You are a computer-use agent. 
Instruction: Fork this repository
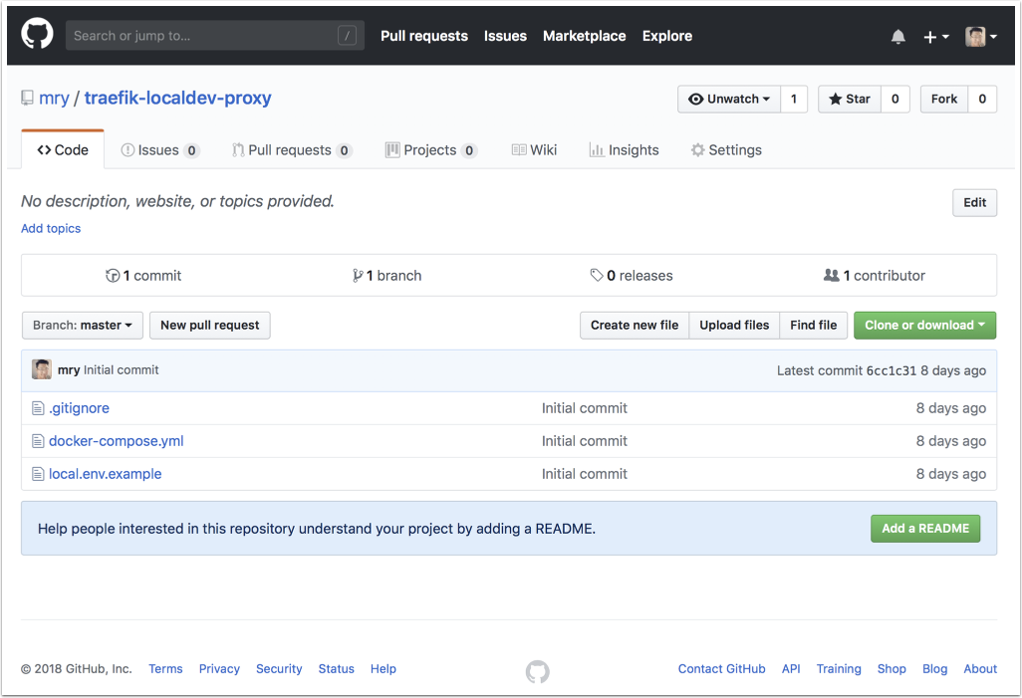coord(944,99)
